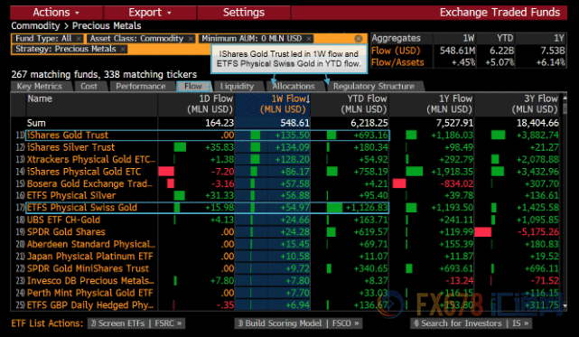
Task: Click Search for Investors IS button
Action: [472, 323]
